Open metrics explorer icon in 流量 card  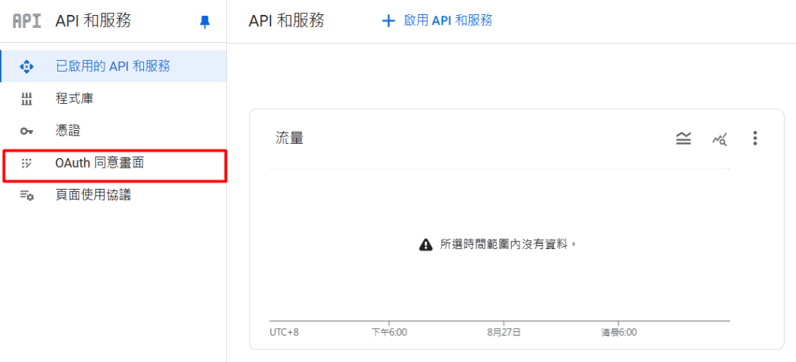point(719,138)
